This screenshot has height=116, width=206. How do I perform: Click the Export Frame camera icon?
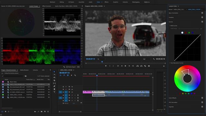point(149,66)
